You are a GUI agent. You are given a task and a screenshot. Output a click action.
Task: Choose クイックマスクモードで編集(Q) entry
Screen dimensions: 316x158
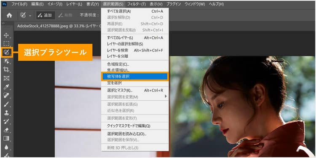pyautogui.click(x=135, y=126)
